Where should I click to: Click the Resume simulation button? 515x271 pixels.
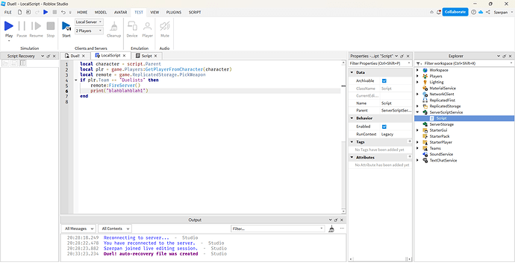pos(36,29)
